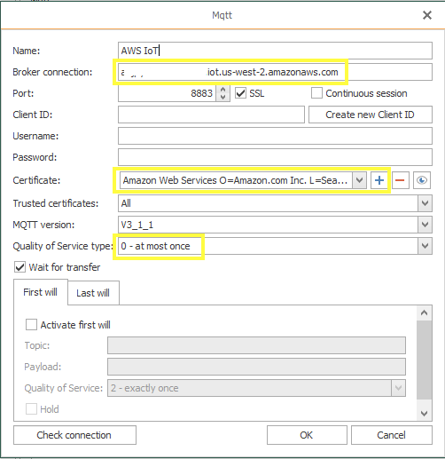Image resolution: width=445 pixels, height=459 pixels.
Task: Add a certificate with the plus icon
Action: (x=379, y=180)
